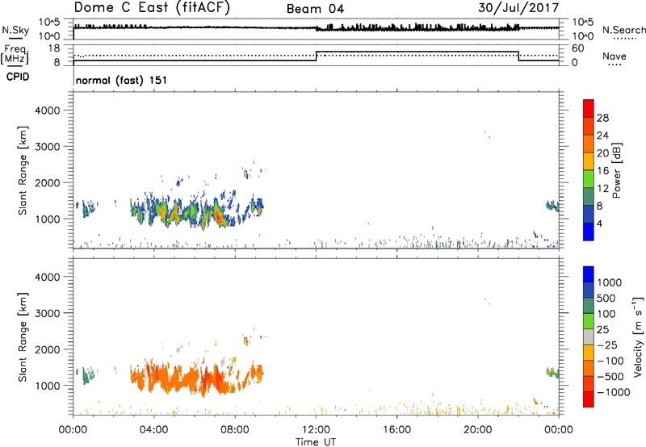Click the "4000" tick in the power panel

coord(48,111)
